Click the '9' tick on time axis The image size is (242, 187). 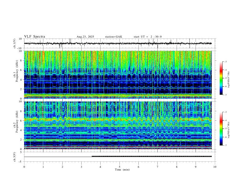(196, 167)
